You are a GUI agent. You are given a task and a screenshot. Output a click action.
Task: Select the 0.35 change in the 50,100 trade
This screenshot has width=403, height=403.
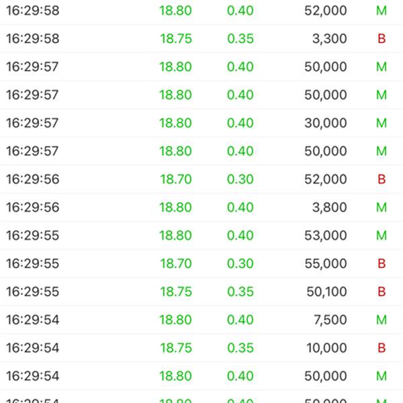click(240, 292)
